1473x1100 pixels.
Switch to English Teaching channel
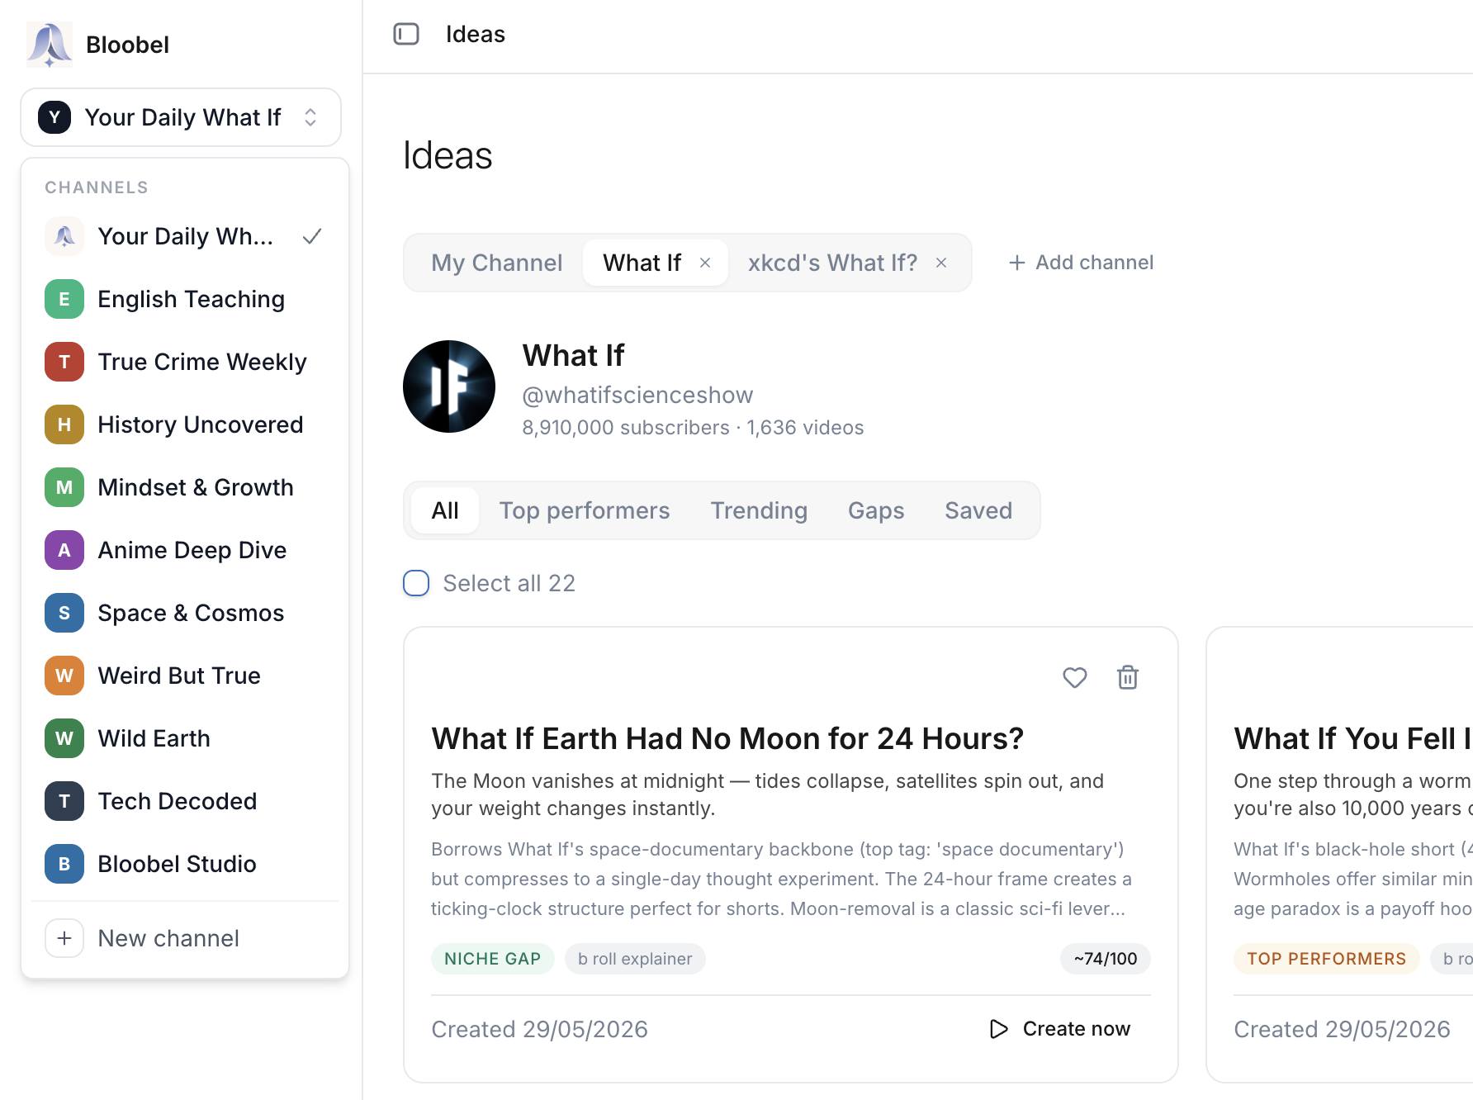point(185,299)
